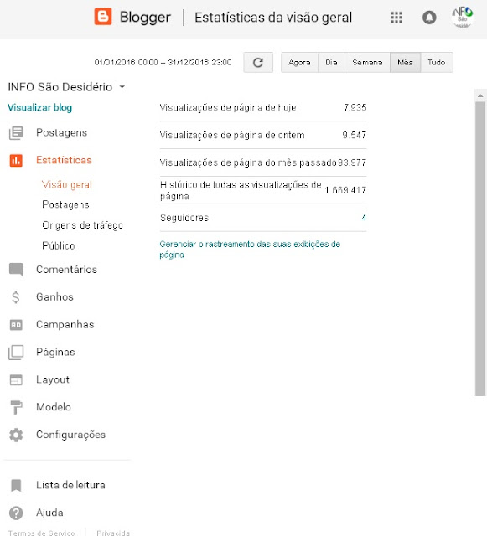Click the date range 01/01/2016 – 31/12/2016 text

point(163,62)
